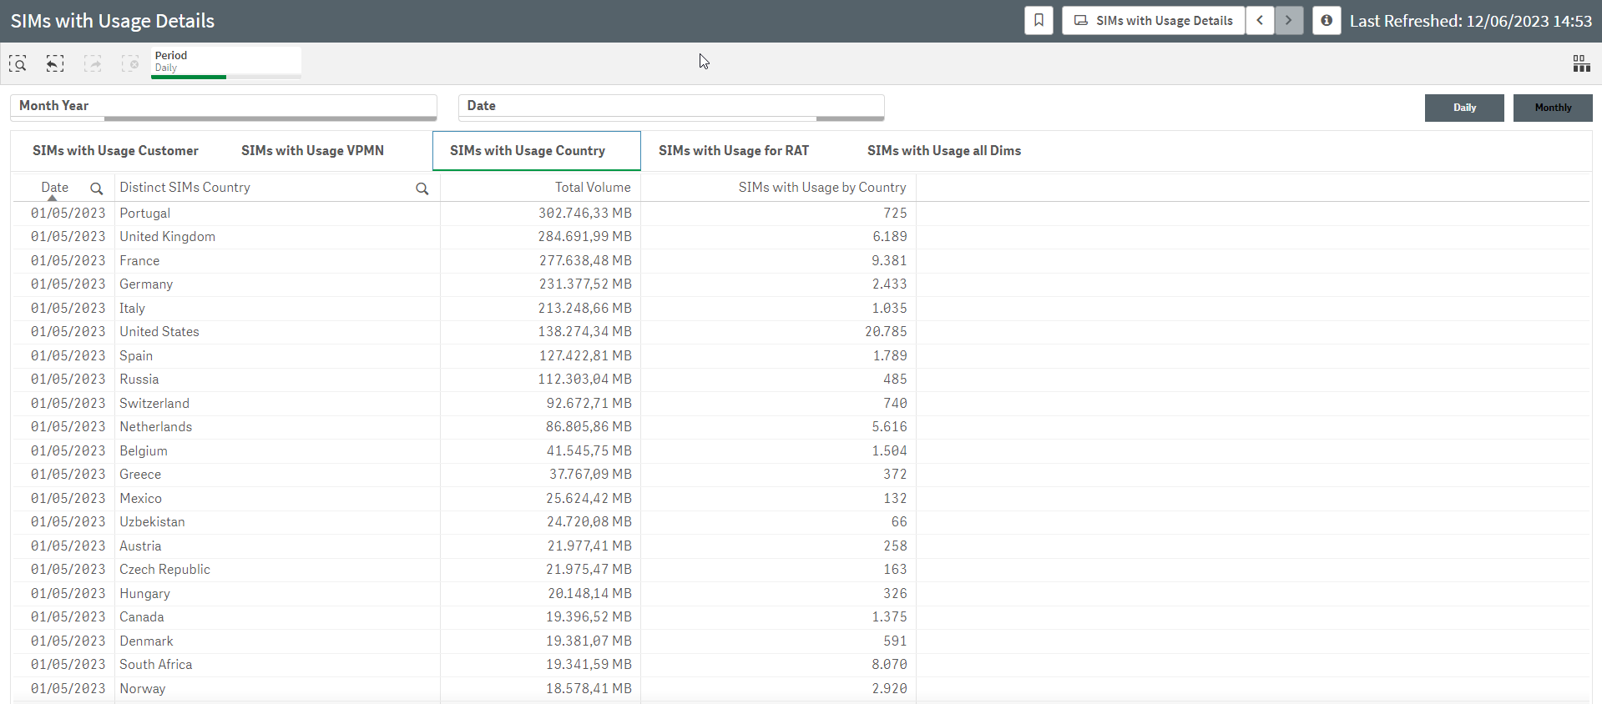
Task: Search in the Date column
Action: click(97, 189)
